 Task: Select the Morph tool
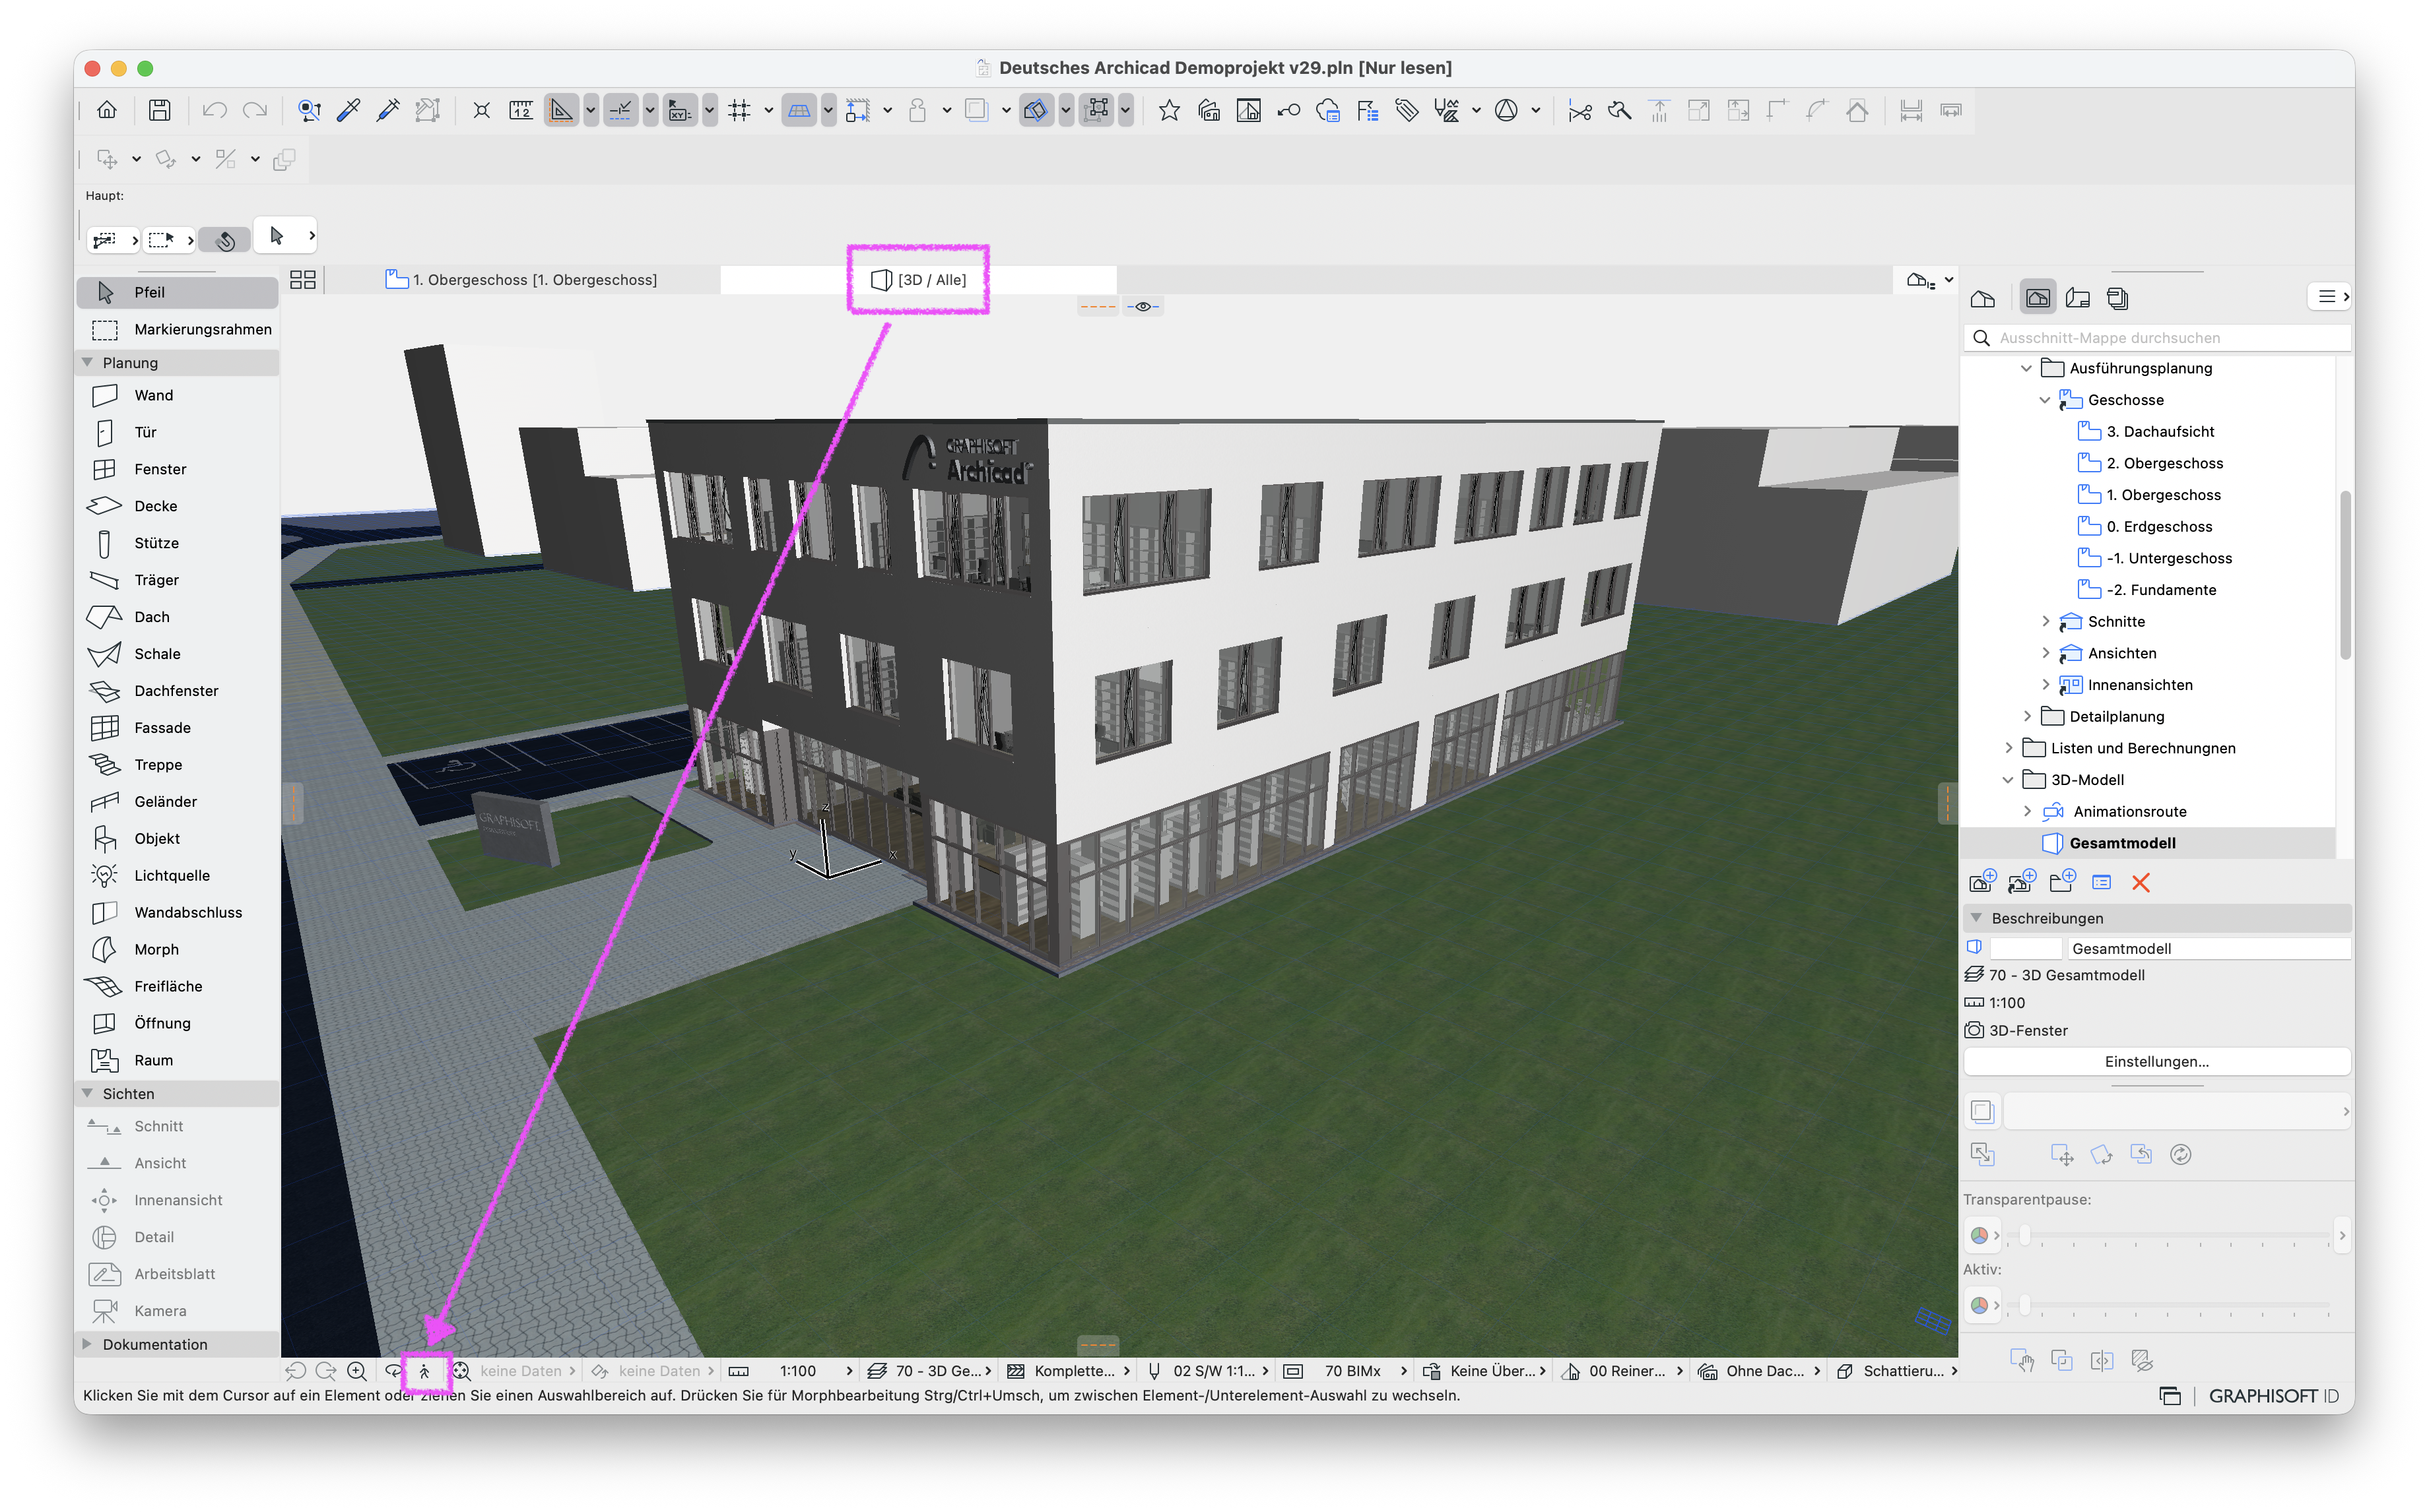pyautogui.click(x=178, y=949)
